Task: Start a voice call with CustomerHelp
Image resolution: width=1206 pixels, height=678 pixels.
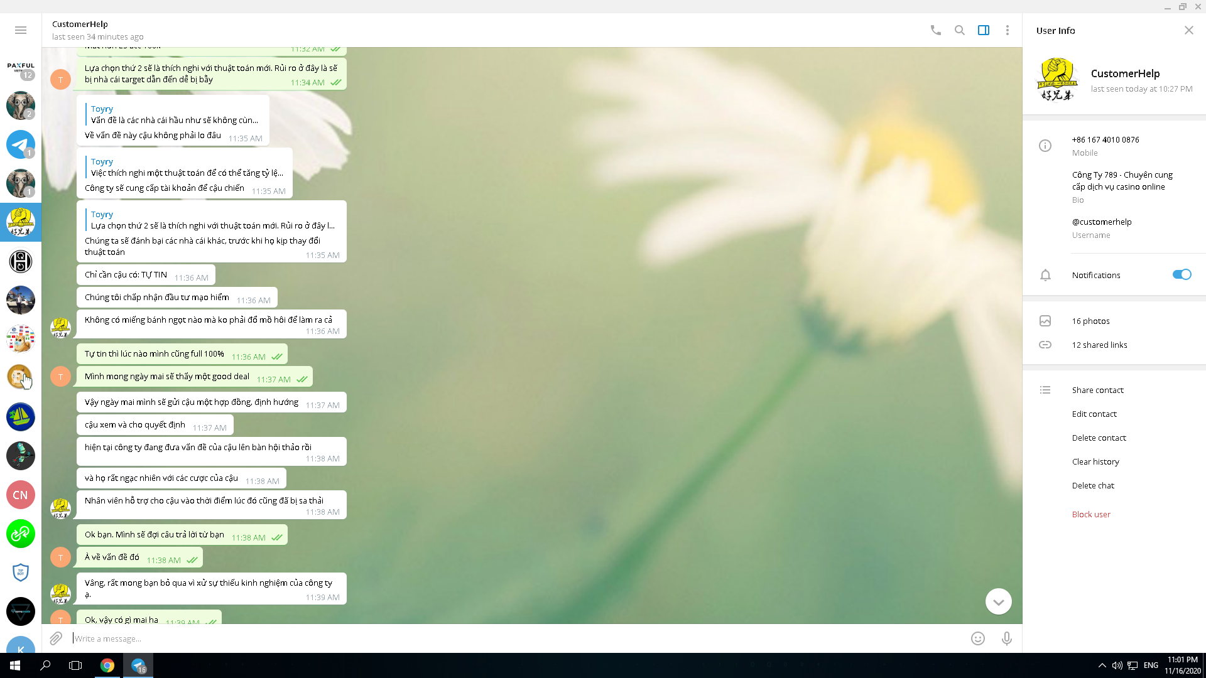Action: 935,30
